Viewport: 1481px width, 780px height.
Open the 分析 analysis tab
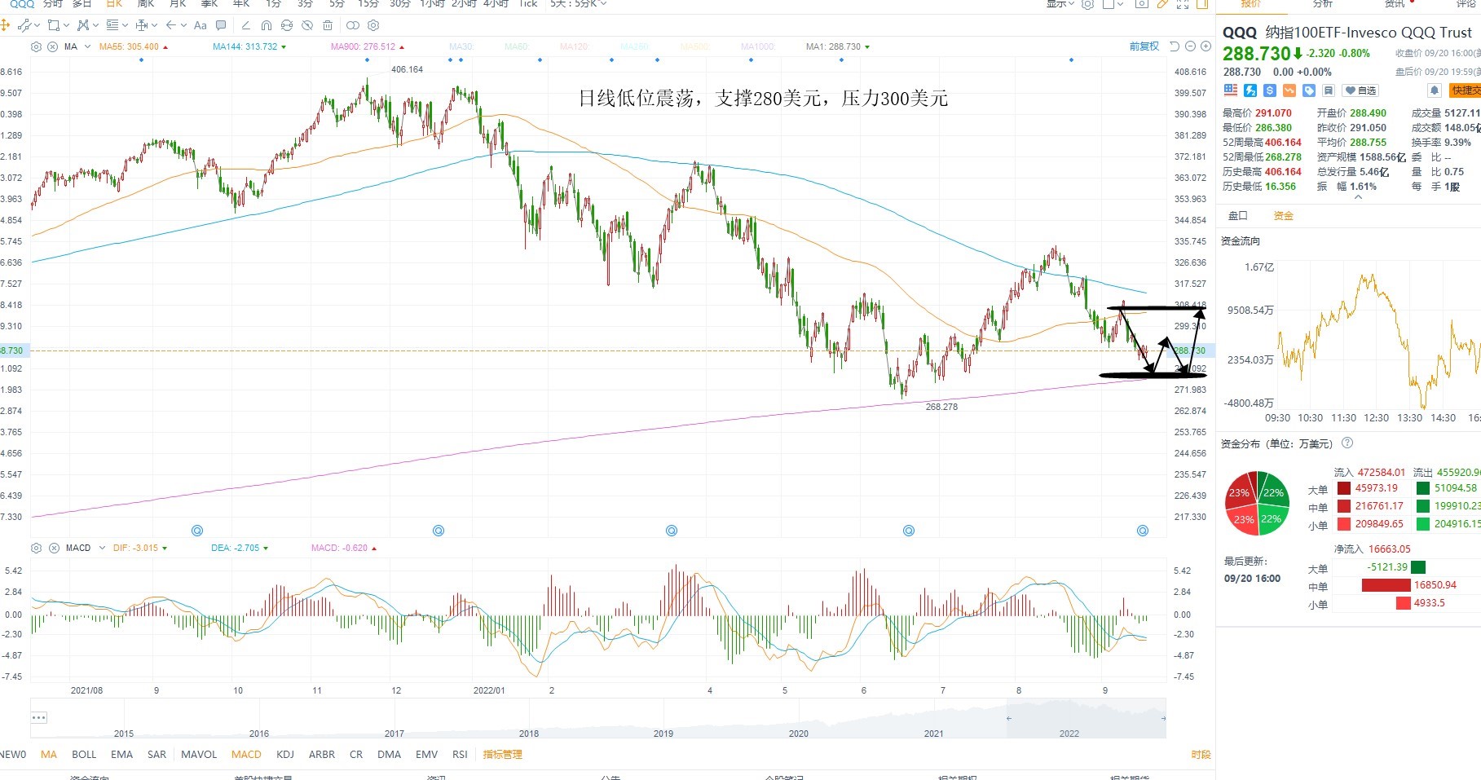(x=1323, y=3)
